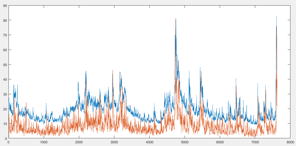Click the blue spike near x=5450
Image resolution: width=296 pixels, height=146 pixels.
tap(200, 68)
